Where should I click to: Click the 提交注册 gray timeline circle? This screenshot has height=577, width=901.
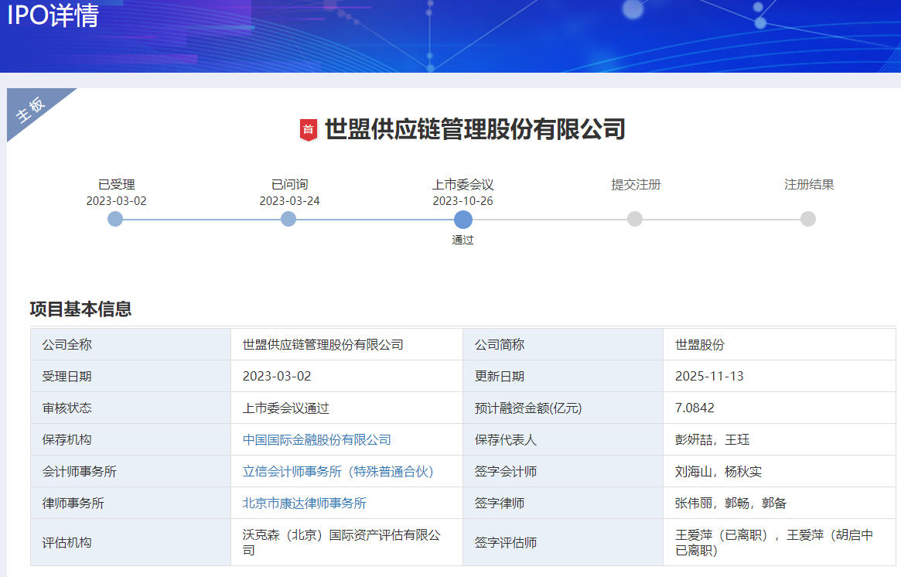tap(635, 219)
